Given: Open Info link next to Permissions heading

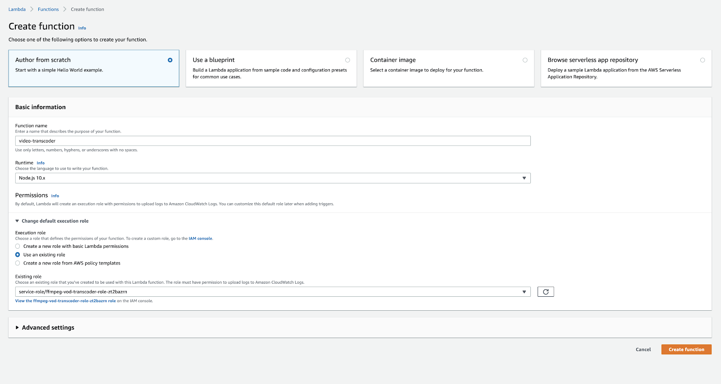Looking at the screenshot, I should point(55,196).
